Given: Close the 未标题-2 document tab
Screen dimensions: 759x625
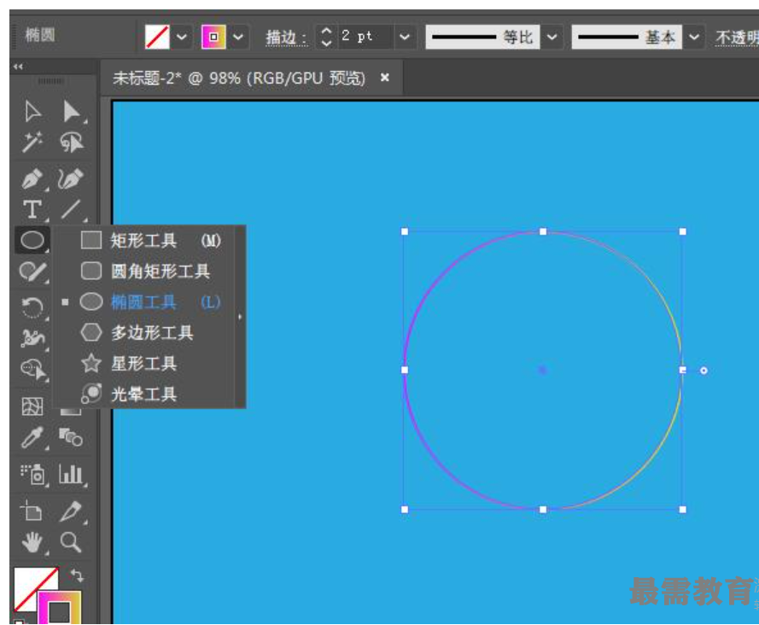Looking at the screenshot, I should point(385,78).
